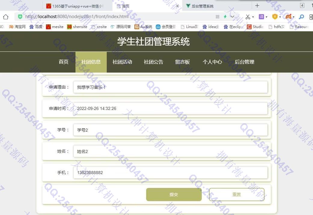Click the purple translate icon

(261, 17)
